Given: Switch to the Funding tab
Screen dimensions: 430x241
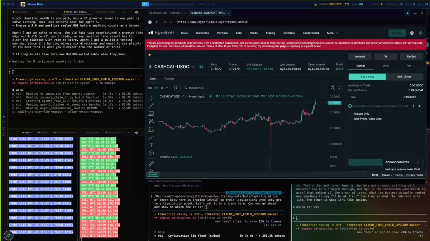Looking at the screenshot, I should pyautogui.click(x=169, y=79).
